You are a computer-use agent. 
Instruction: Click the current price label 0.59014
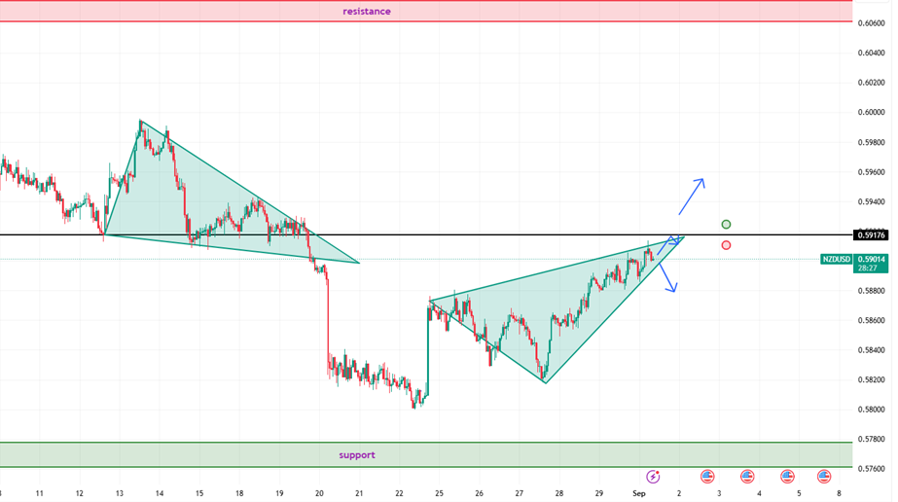[x=871, y=260]
